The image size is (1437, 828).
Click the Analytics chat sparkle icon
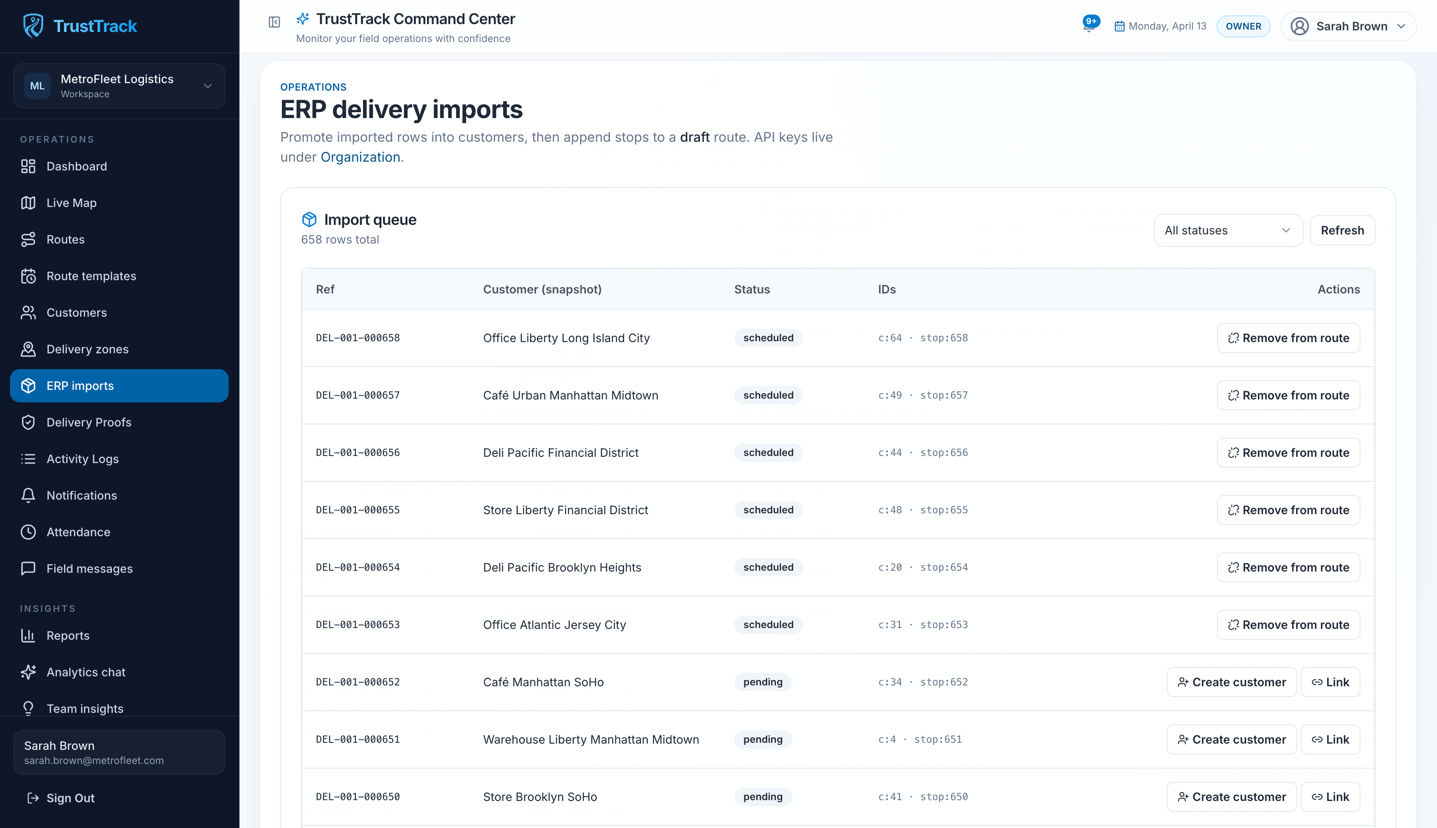[x=28, y=672]
